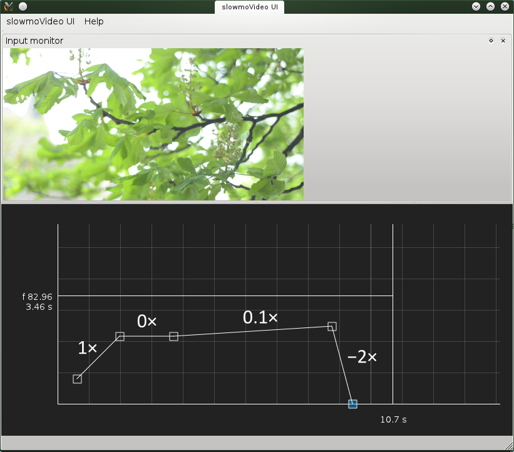Click the 0× speed label on the curve
The height and width of the screenshot is (452, 514).
[146, 321]
